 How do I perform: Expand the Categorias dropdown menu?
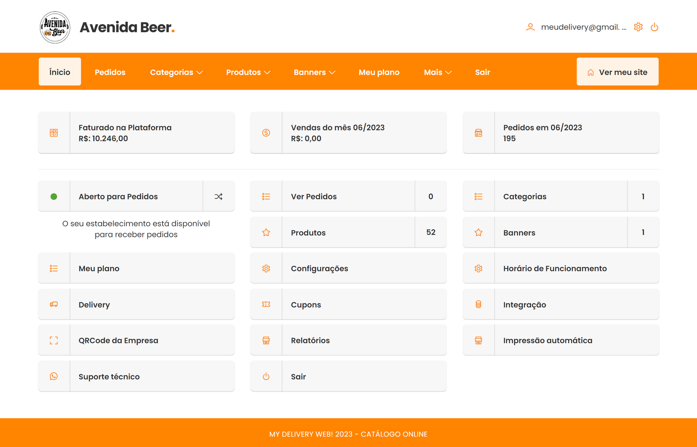(176, 72)
